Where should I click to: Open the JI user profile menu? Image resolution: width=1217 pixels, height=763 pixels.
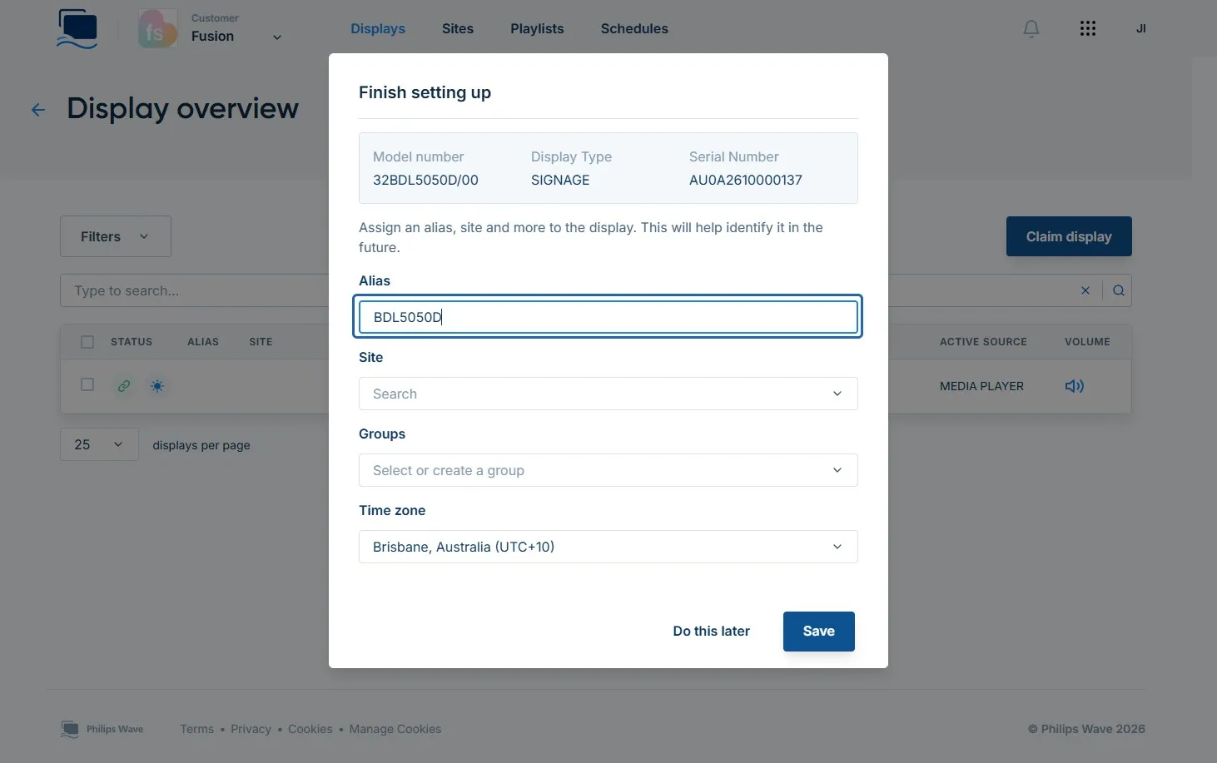click(x=1140, y=29)
